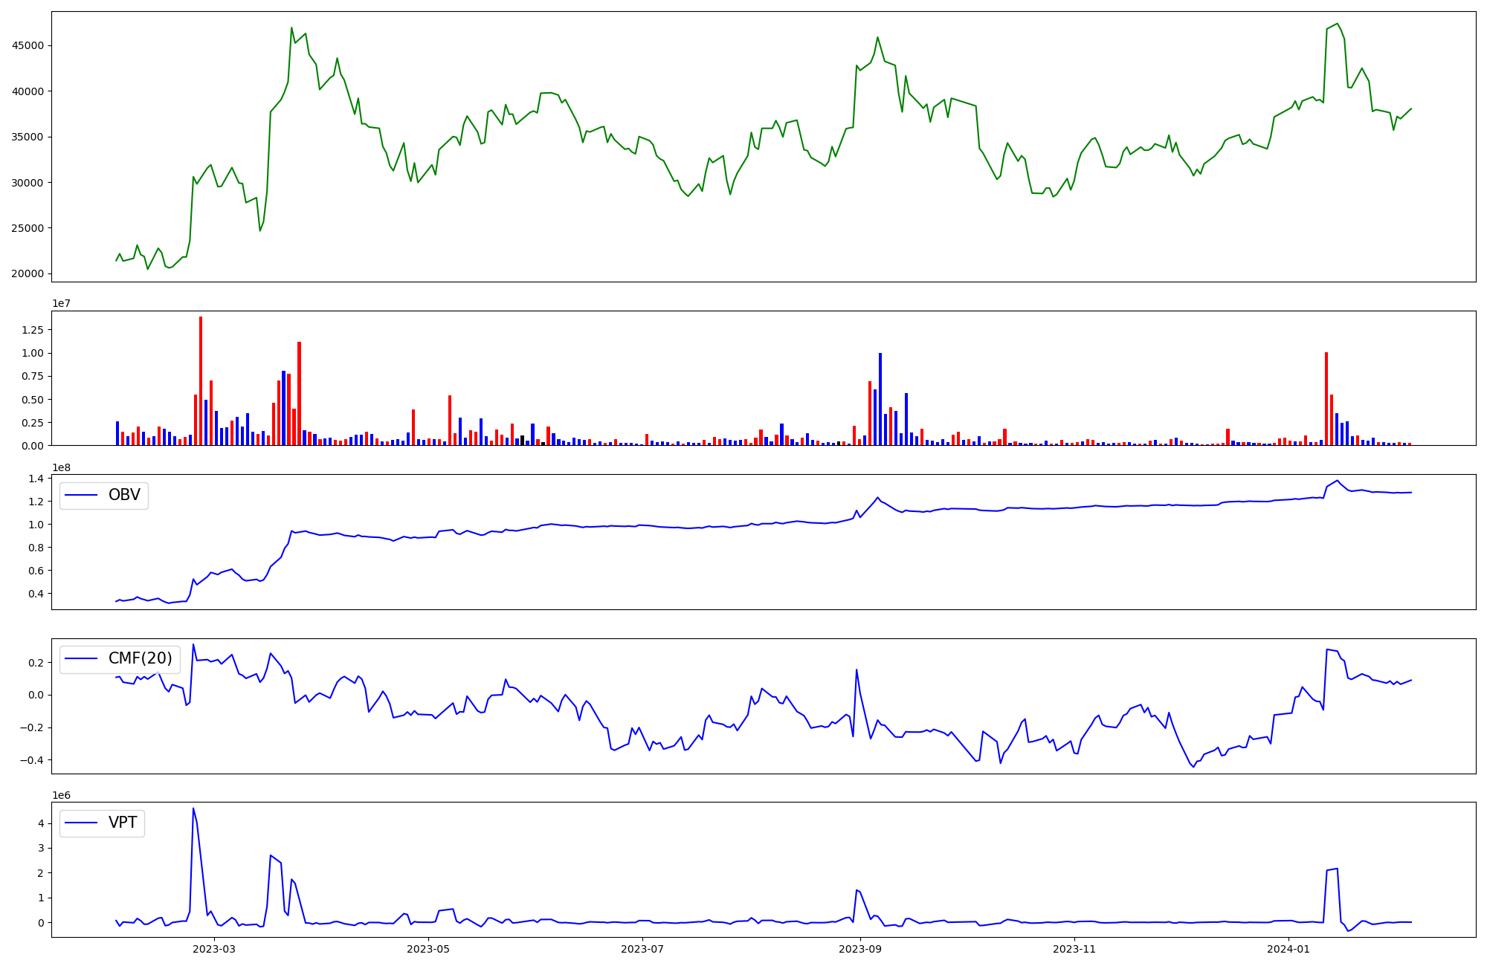Click the 2024-01 date axis label
The width and height of the screenshot is (1487, 966).
[x=1288, y=949]
